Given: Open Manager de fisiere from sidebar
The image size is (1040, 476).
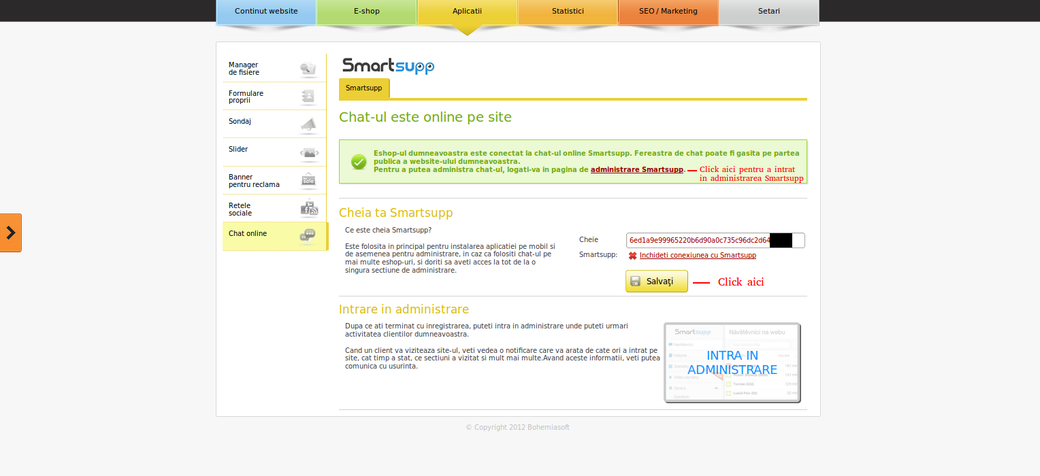Looking at the screenshot, I should (274, 69).
